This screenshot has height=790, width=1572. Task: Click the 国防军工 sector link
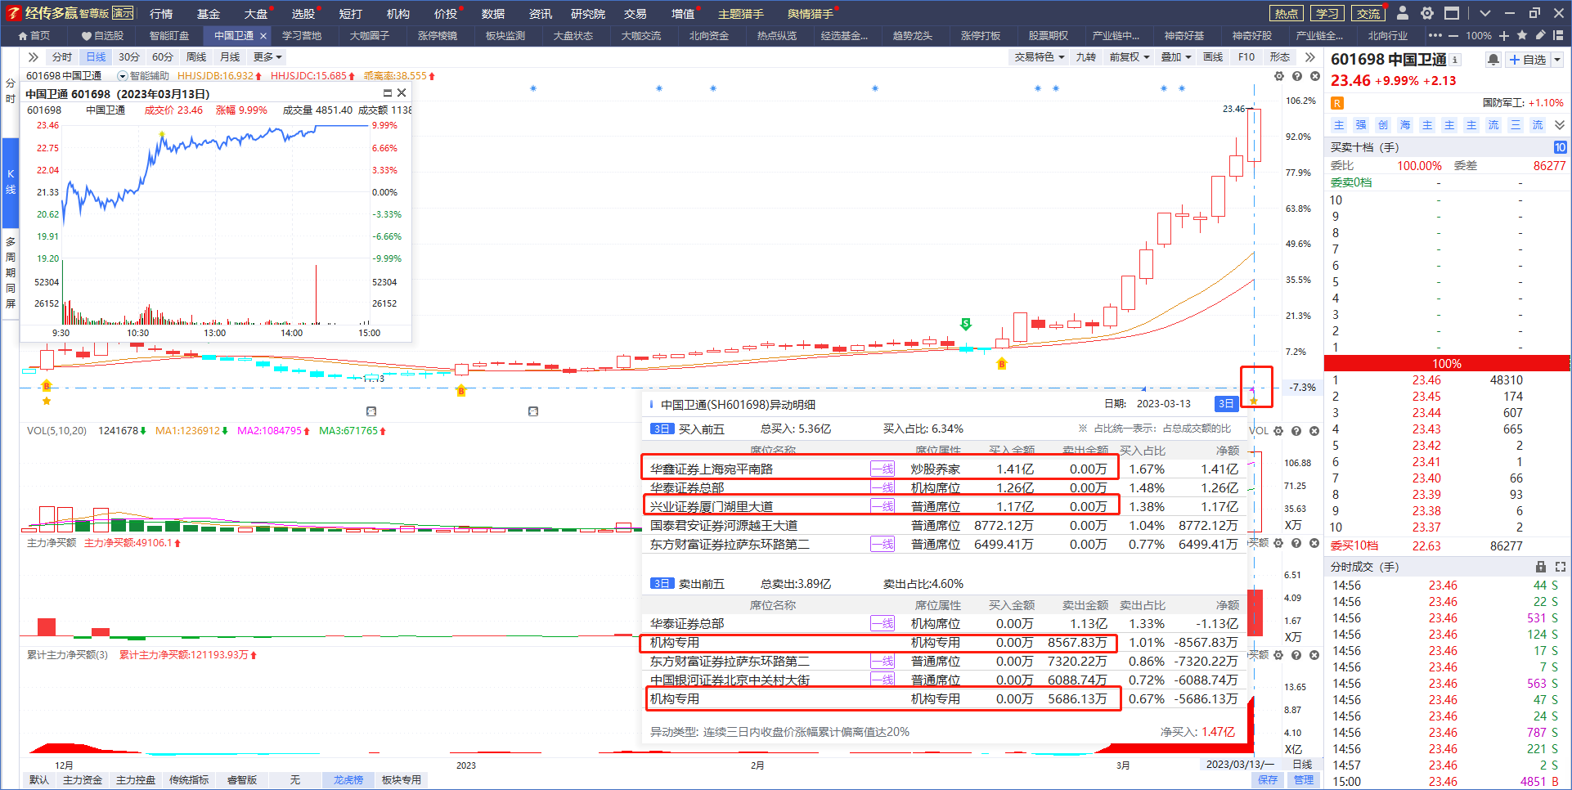(1503, 103)
